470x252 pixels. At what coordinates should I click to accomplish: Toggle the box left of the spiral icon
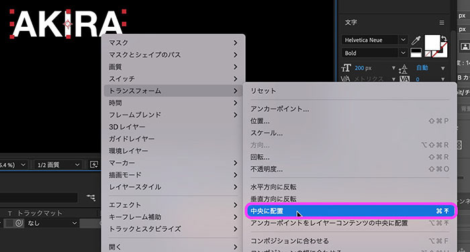tap(9, 223)
